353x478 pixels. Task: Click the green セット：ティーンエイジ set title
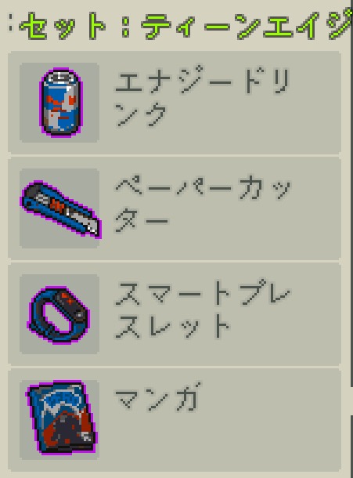186,25
